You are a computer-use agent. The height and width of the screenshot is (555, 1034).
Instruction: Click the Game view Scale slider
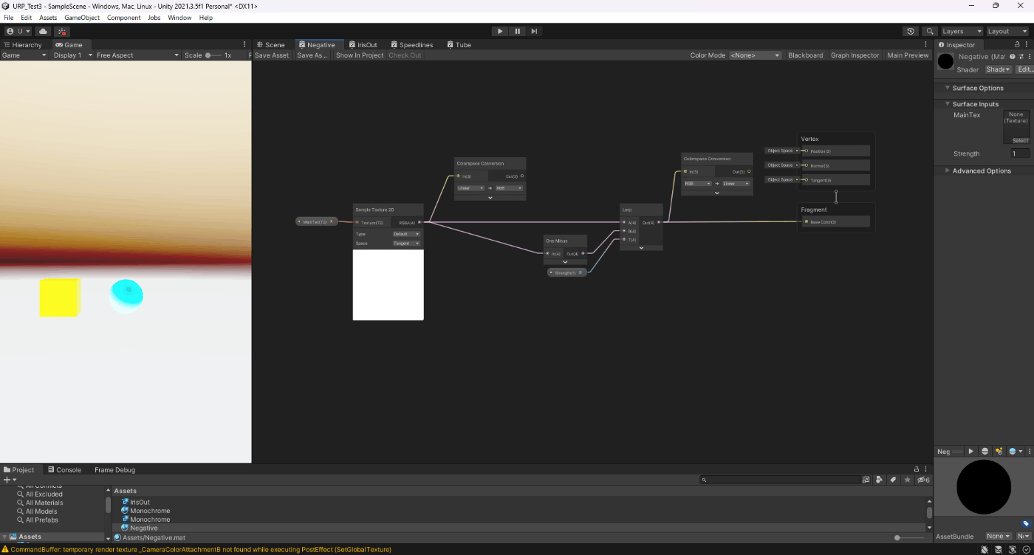(213, 55)
